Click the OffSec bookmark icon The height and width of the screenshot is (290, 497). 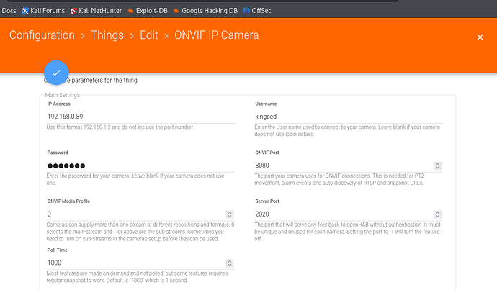pyautogui.click(x=246, y=11)
